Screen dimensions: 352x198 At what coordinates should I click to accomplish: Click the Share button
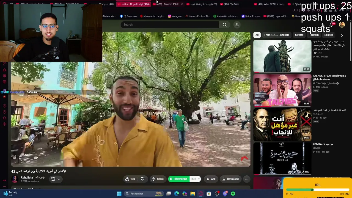158,179
